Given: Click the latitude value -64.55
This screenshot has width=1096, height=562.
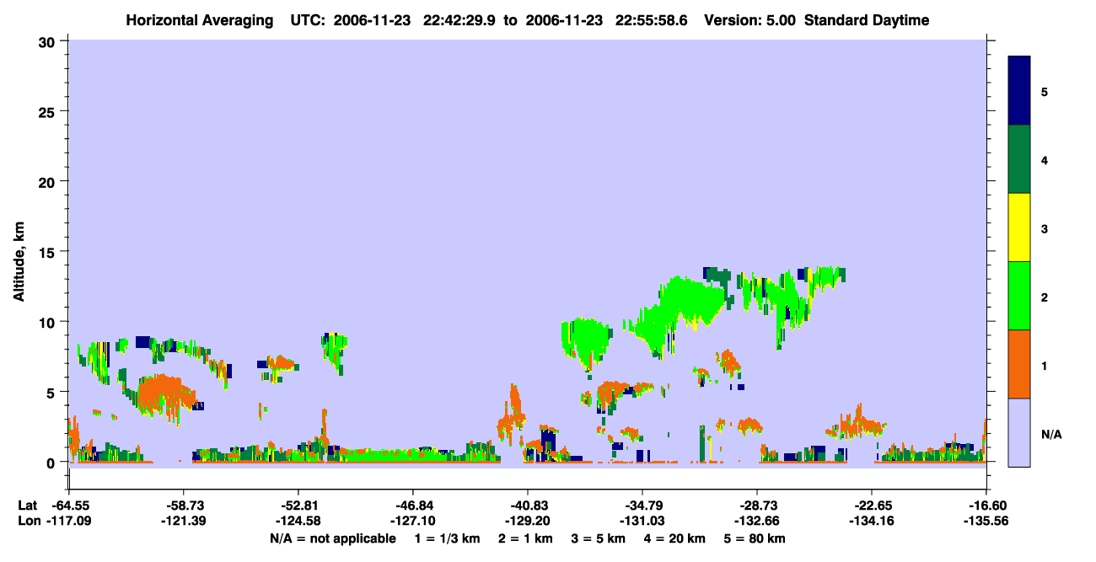Looking at the screenshot, I should (69, 506).
